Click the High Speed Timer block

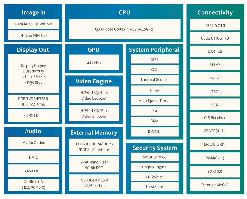click(x=154, y=101)
